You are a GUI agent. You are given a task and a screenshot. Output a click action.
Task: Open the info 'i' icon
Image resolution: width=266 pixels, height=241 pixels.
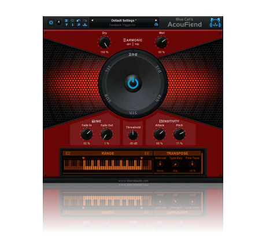(x=72, y=25)
